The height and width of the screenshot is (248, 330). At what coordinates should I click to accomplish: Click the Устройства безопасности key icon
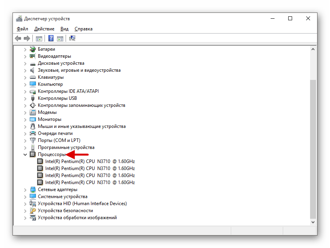[33, 211]
